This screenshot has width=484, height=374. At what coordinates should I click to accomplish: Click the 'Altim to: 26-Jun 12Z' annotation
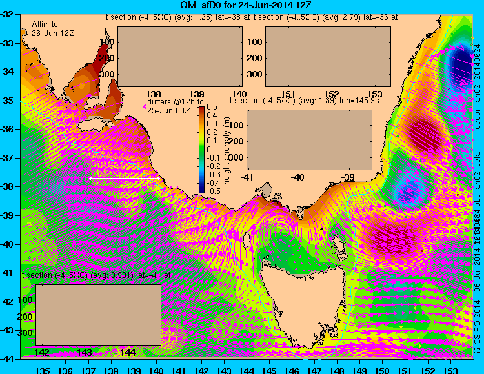[53, 29]
